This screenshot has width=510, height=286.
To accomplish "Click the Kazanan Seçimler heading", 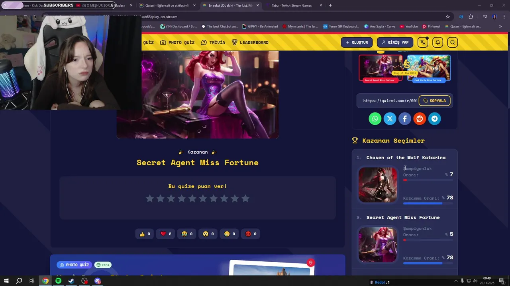I will 393,141.
